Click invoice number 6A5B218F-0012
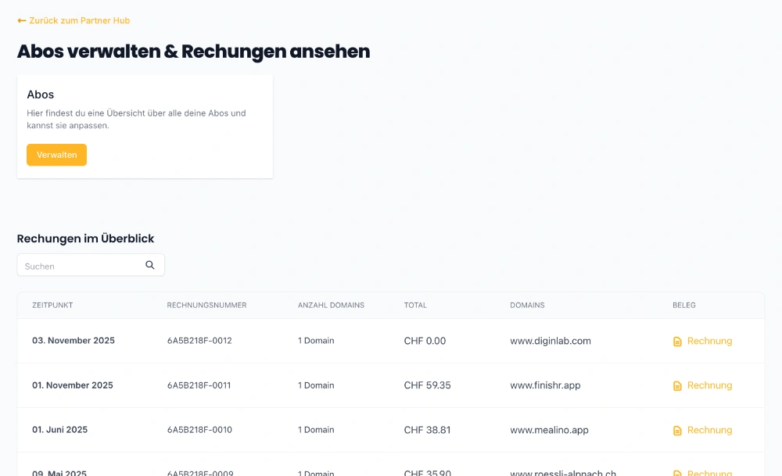 pos(199,341)
